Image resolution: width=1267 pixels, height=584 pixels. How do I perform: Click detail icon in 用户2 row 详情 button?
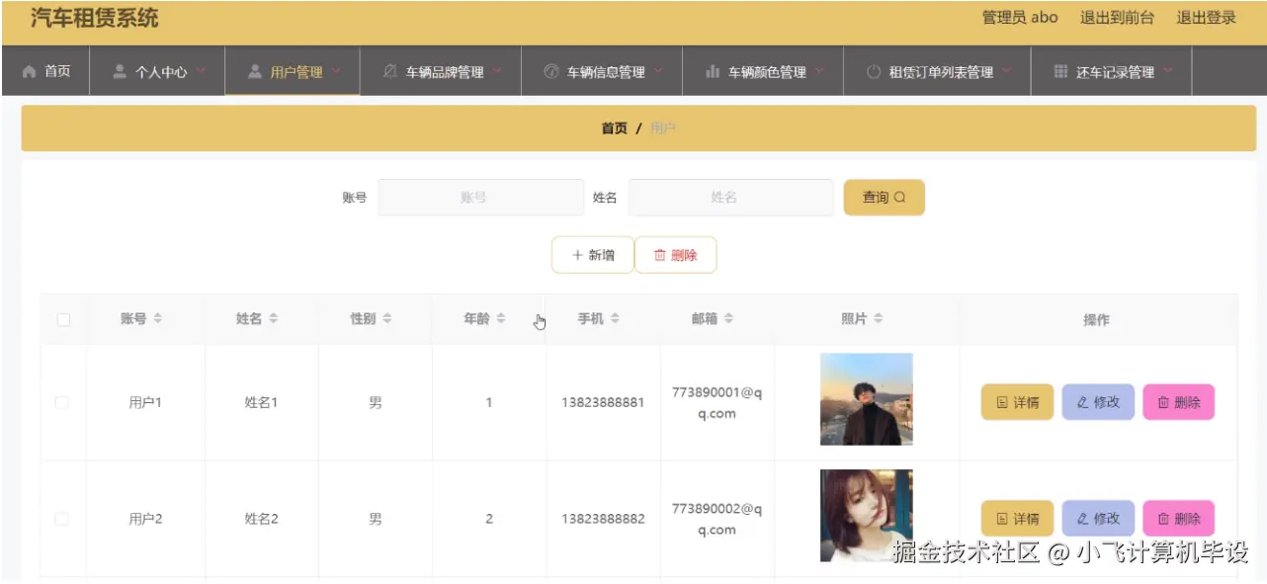(x=1002, y=519)
